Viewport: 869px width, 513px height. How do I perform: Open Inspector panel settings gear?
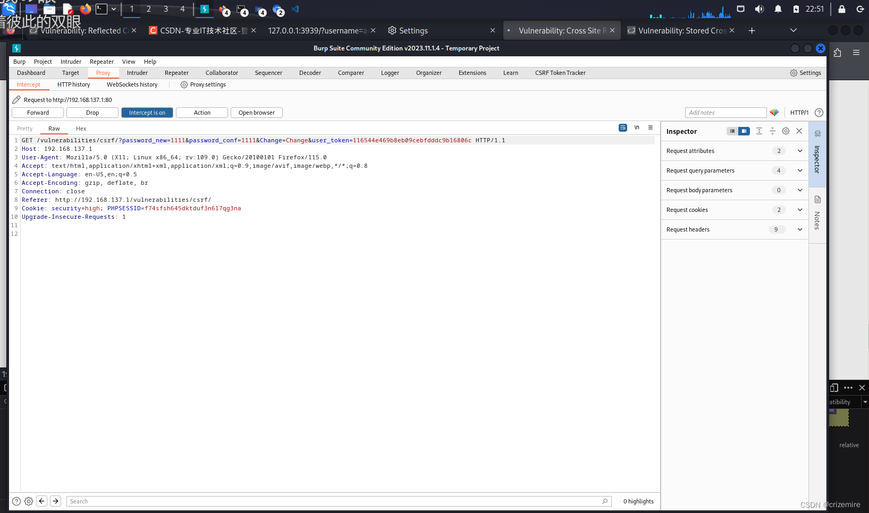tap(786, 131)
